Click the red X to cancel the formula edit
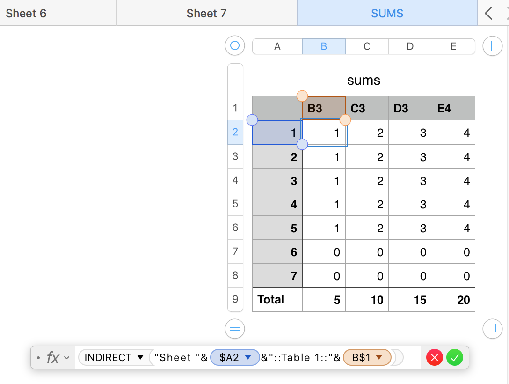Viewport: 509px width, 384px height. pyautogui.click(x=435, y=358)
